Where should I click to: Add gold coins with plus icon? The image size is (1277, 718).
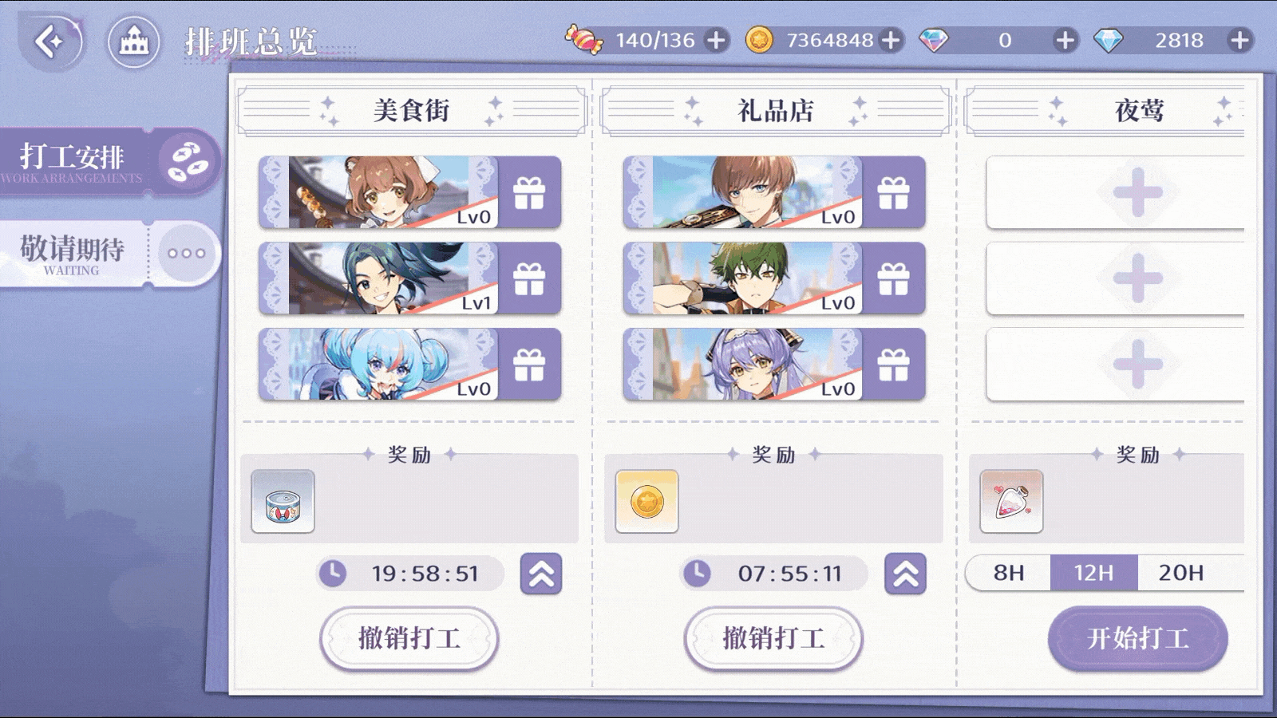(891, 40)
